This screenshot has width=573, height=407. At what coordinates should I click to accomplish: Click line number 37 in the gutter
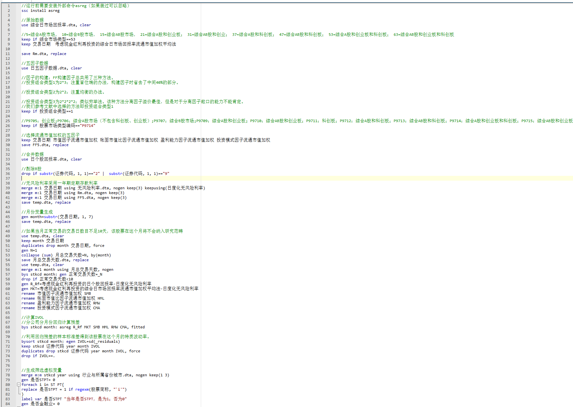click(8, 178)
